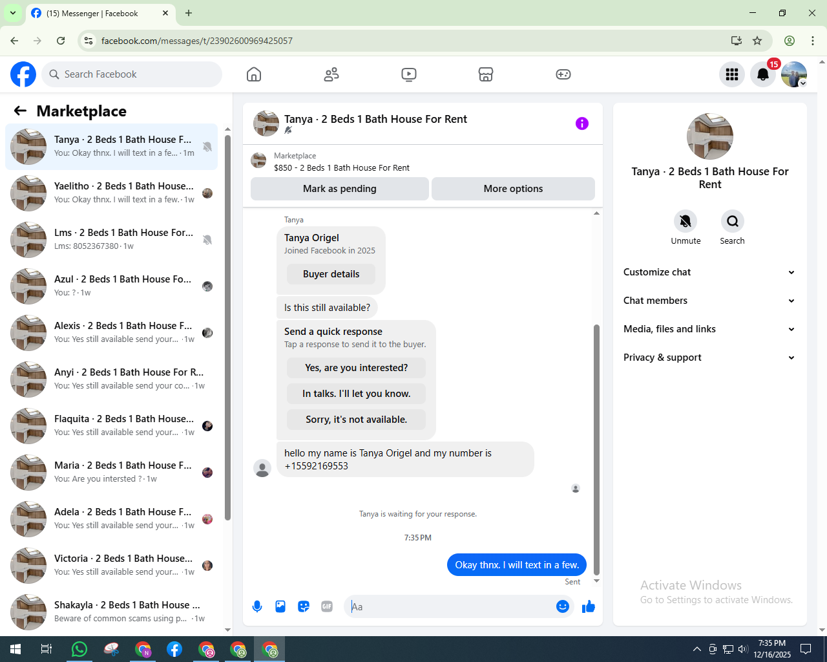Click browser address bar URL
The width and height of the screenshot is (827, 662).
[197, 41]
